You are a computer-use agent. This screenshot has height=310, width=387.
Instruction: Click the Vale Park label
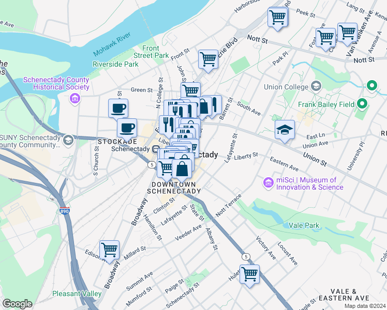pyautogui.click(x=304, y=225)
